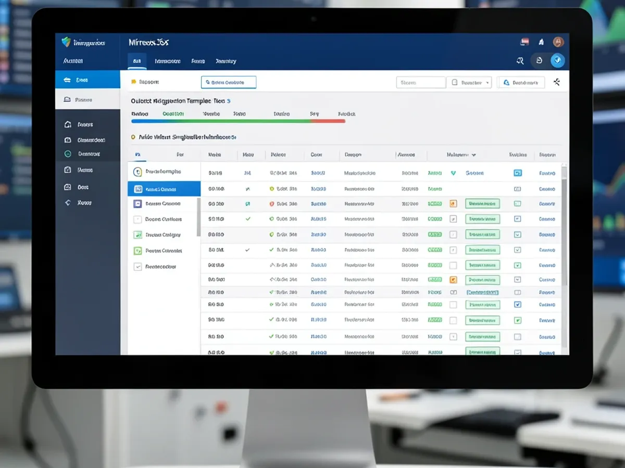Open the toolbar dropdown with arrow
This screenshot has height=468, width=625.
coord(471,82)
